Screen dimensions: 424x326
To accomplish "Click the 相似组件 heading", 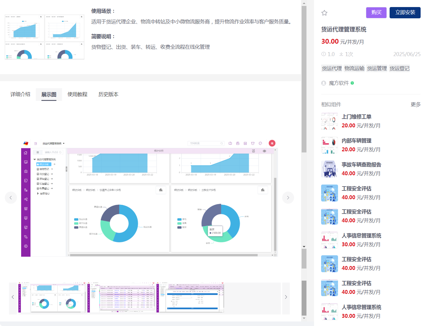I will pyautogui.click(x=331, y=105).
